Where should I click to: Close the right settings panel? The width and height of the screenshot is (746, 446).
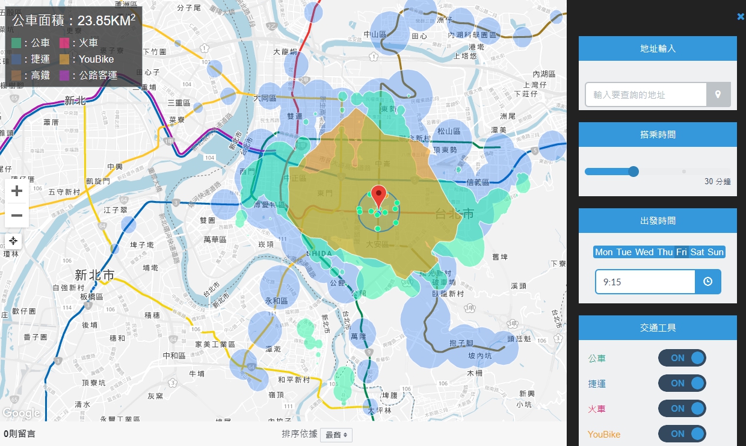click(x=741, y=17)
